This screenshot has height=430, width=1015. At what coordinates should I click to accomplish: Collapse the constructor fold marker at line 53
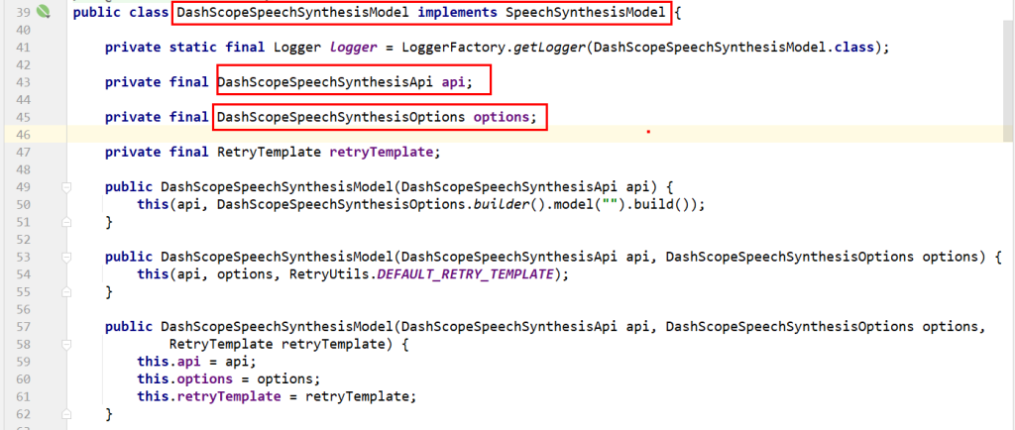point(66,256)
